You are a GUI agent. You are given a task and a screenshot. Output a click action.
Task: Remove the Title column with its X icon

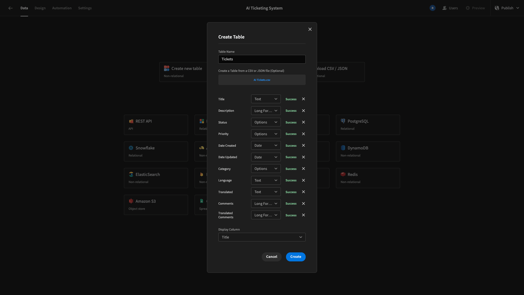(x=303, y=99)
